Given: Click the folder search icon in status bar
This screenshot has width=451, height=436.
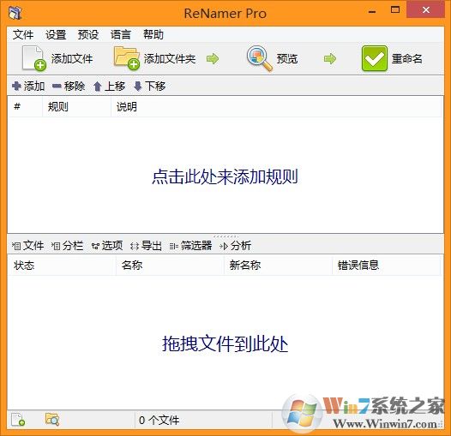Looking at the screenshot, I should coord(52,420).
